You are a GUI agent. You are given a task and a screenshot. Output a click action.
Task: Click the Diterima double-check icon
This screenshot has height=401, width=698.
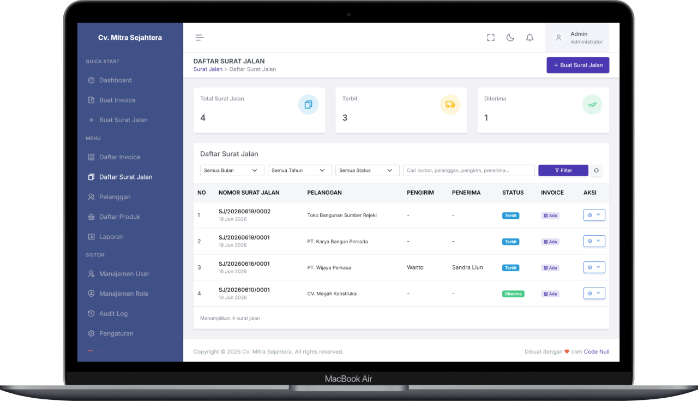click(592, 104)
